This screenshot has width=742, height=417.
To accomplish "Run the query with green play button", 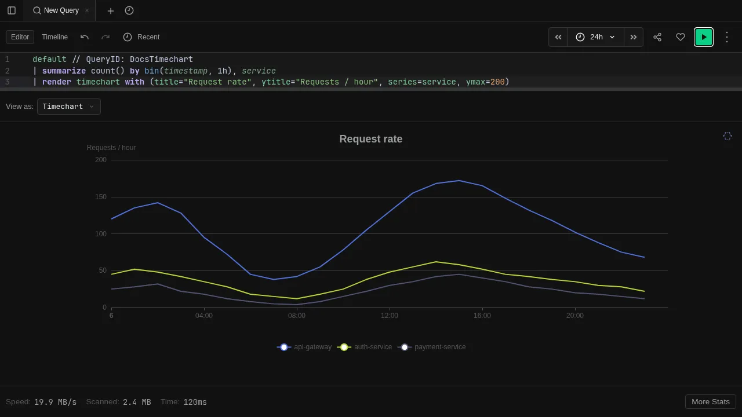I will [704, 37].
